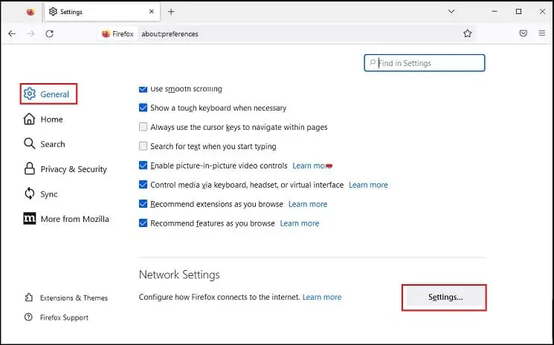Open Learn more link for Network Settings
This screenshot has width=554, height=345.
point(322,297)
